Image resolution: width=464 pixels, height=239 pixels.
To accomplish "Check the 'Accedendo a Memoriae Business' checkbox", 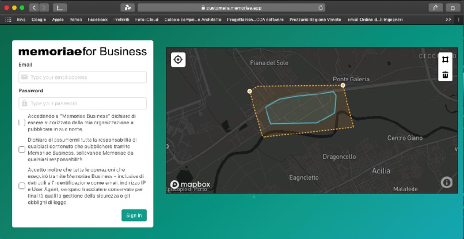I will [x=22, y=122].
